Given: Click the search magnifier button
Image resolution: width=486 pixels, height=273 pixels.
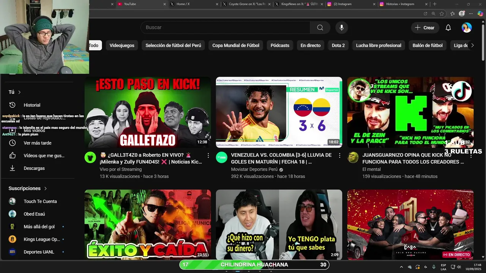Looking at the screenshot, I should pyautogui.click(x=320, y=27).
